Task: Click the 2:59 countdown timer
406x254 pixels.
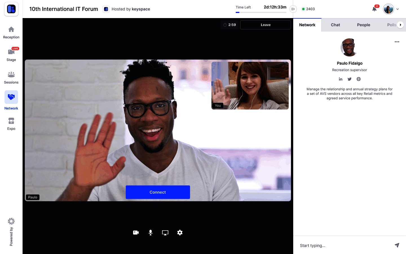Action: click(230, 25)
